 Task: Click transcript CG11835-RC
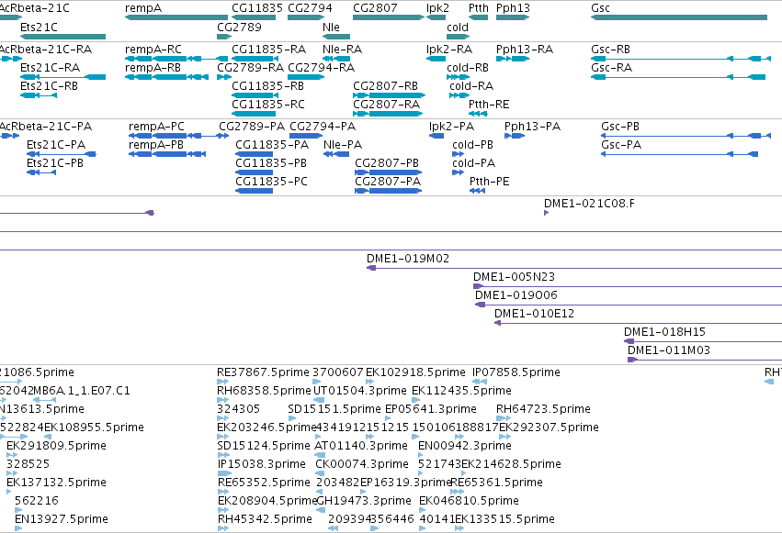coord(254,114)
